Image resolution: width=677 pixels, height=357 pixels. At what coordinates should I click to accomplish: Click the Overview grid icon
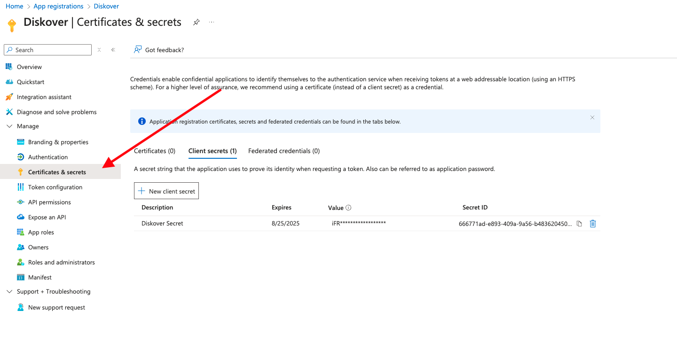coord(9,67)
